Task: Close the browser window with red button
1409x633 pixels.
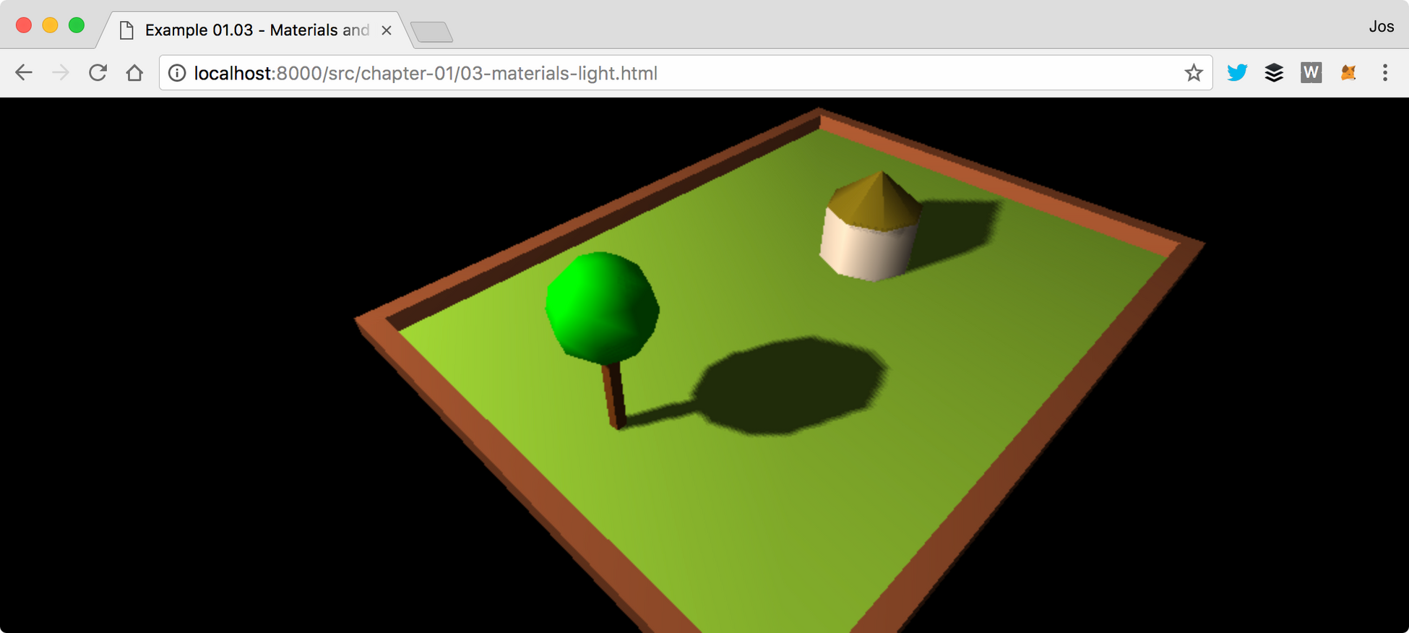Action: [x=24, y=25]
